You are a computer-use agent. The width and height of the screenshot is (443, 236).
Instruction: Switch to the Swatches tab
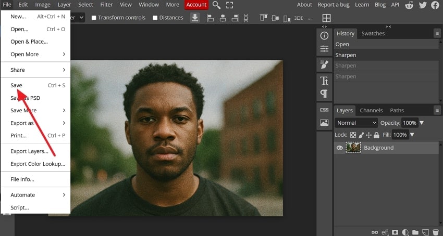[373, 33]
